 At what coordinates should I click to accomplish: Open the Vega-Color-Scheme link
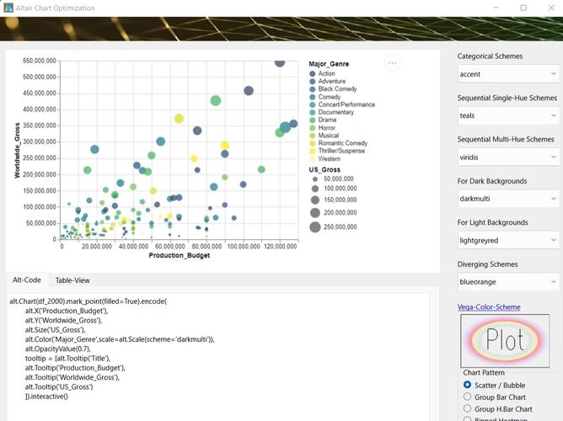(489, 307)
